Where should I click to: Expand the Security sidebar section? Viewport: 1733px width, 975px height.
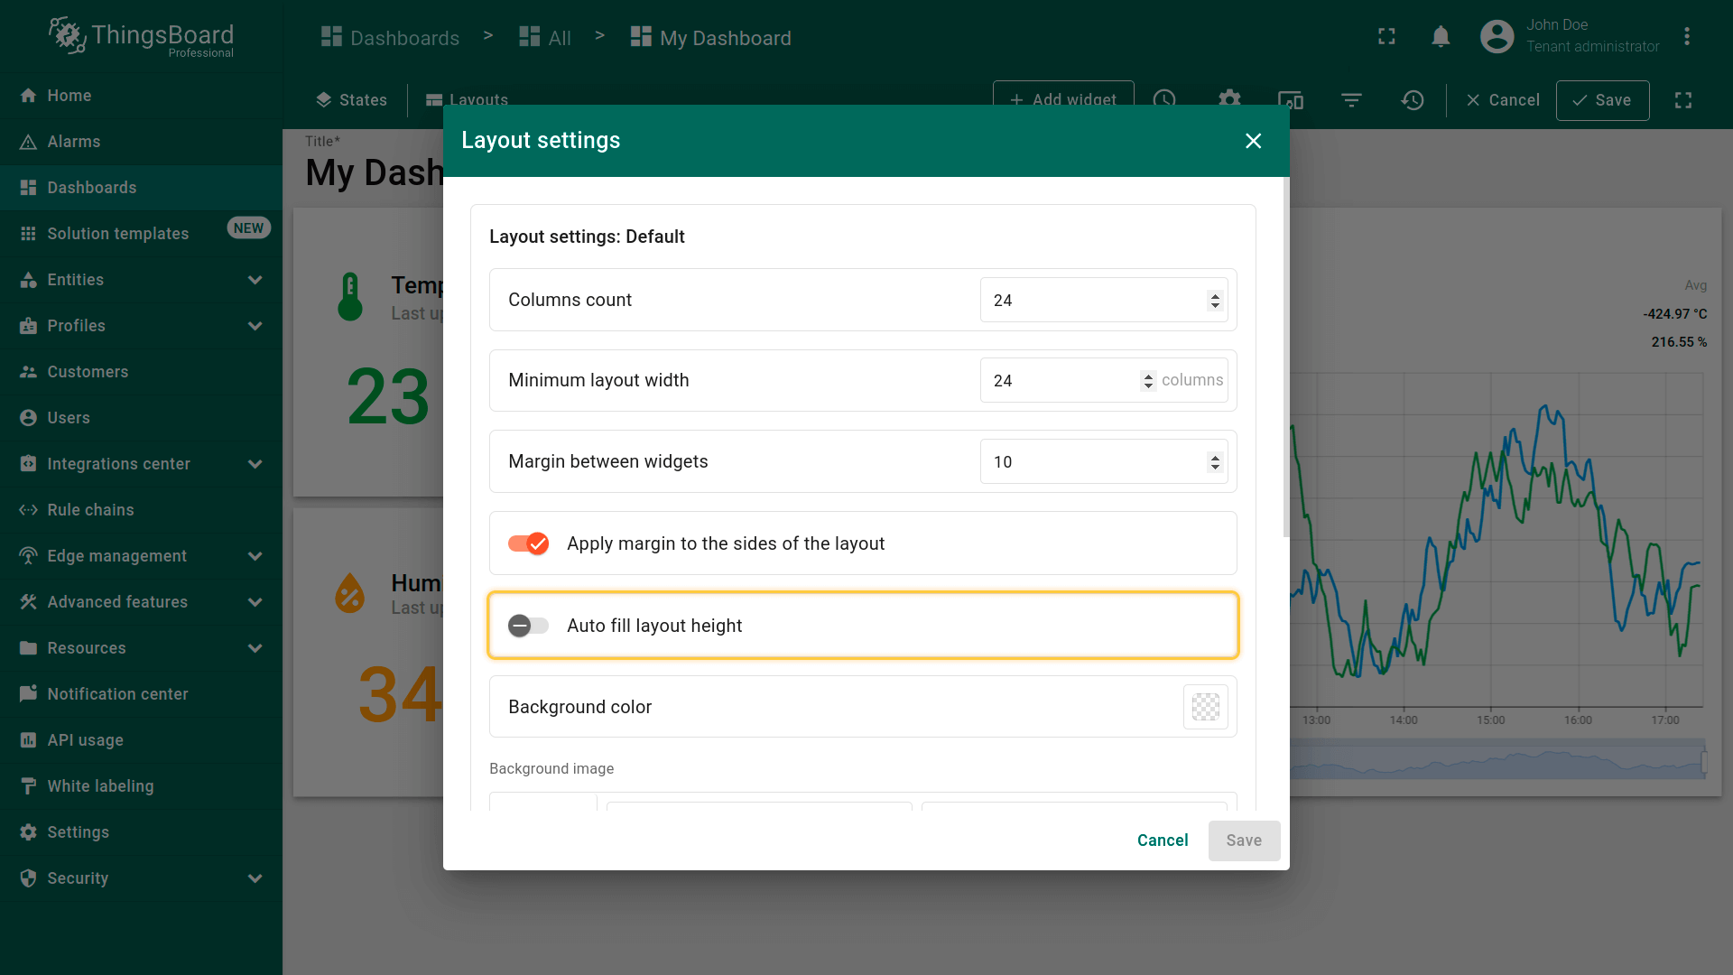[x=255, y=878]
